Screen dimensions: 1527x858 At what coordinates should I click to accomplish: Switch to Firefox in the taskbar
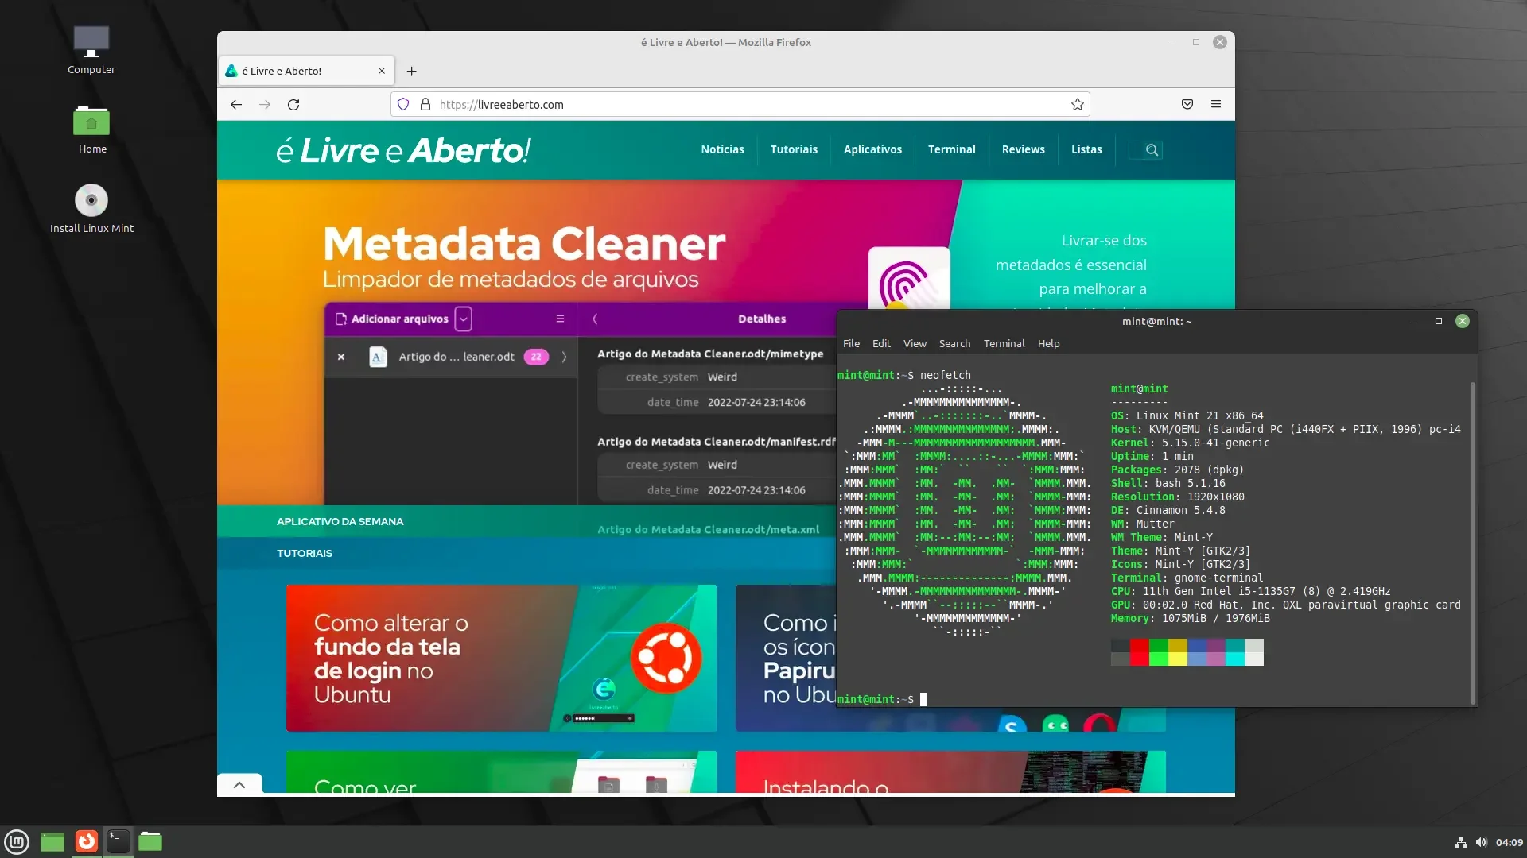click(86, 841)
